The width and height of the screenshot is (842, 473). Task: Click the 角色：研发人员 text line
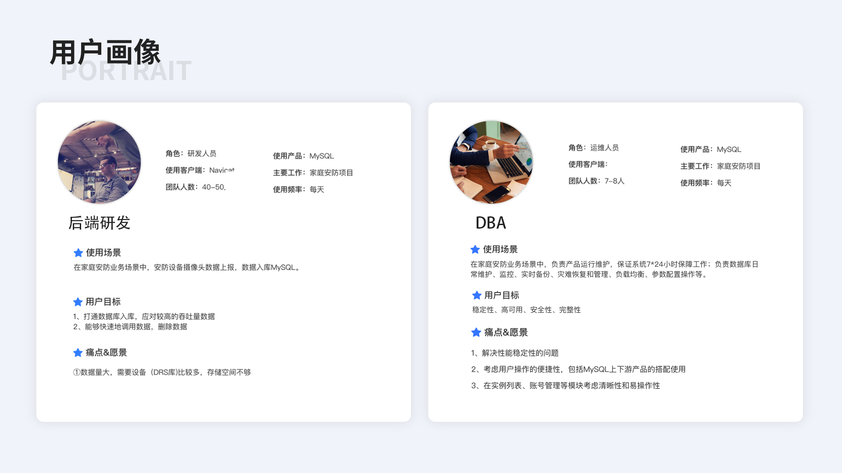[191, 153]
